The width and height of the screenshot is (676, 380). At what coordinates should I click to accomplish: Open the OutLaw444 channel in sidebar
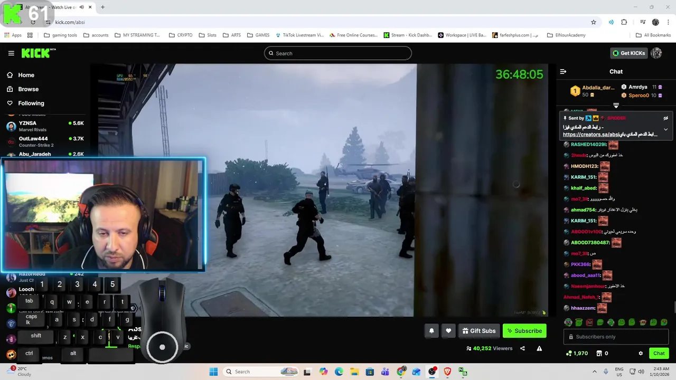point(45,141)
